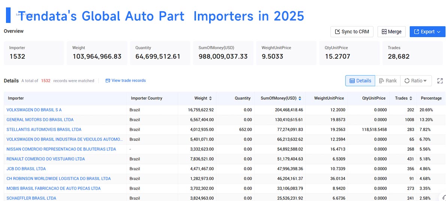Select the Trades overview value 28,682

tap(398, 56)
